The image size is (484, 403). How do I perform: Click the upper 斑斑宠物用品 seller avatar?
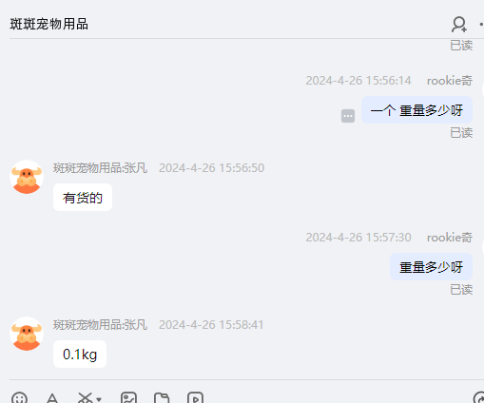(x=27, y=177)
